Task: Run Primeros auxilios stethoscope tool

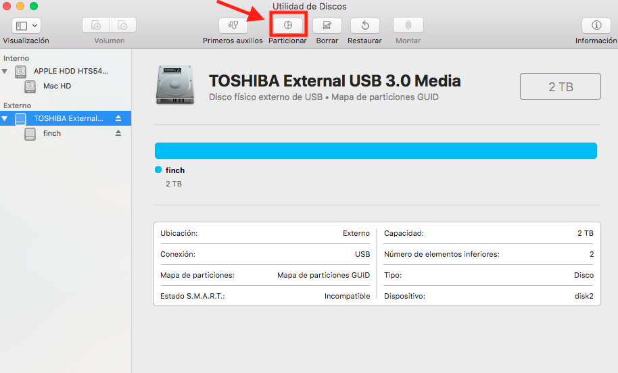Action: (233, 26)
